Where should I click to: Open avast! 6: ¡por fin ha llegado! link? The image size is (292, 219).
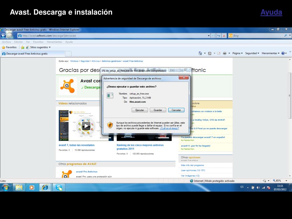196,146
